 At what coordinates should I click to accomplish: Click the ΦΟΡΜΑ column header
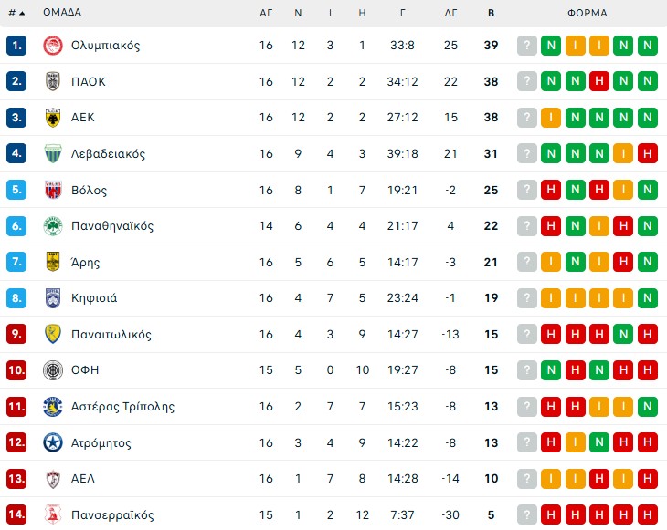[x=587, y=13]
